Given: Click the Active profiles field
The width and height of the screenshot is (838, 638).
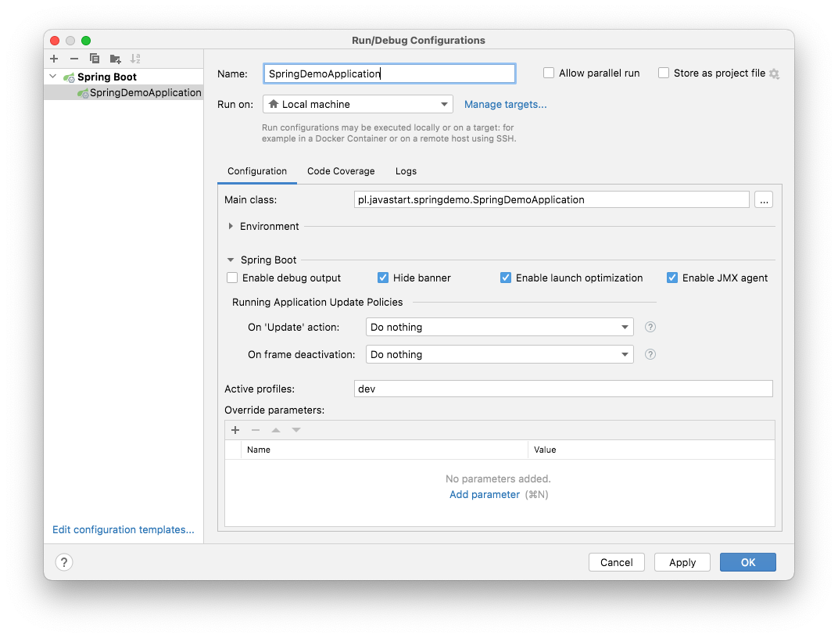Looking at the screenshot, I should pyautogui.click(x=564, y=389).
